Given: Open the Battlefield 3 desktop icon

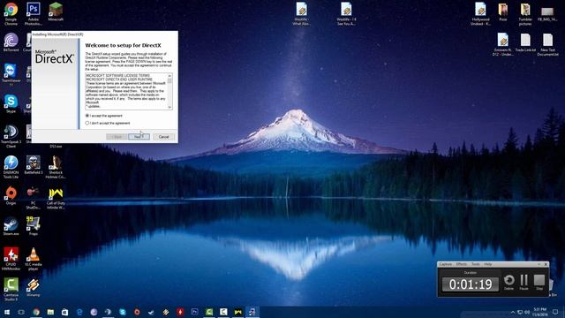Looking at the screenshot, I should coord(34,165).
